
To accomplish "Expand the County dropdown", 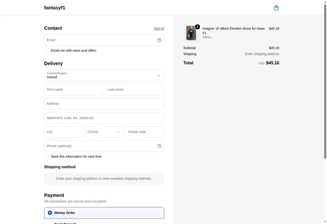I will tap(104, 132).
